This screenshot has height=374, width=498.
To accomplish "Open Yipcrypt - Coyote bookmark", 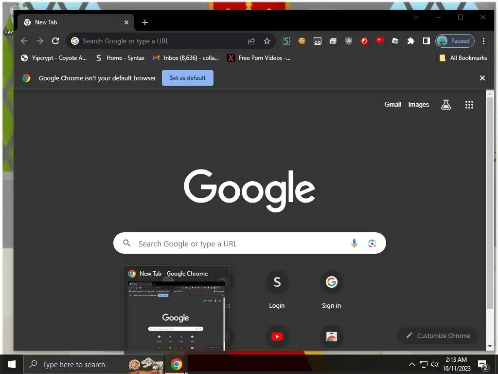I will click(53, 58).
